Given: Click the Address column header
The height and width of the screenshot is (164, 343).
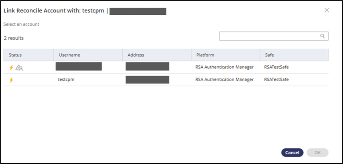Looking at the screenshot, I should [x=136, y=55].
